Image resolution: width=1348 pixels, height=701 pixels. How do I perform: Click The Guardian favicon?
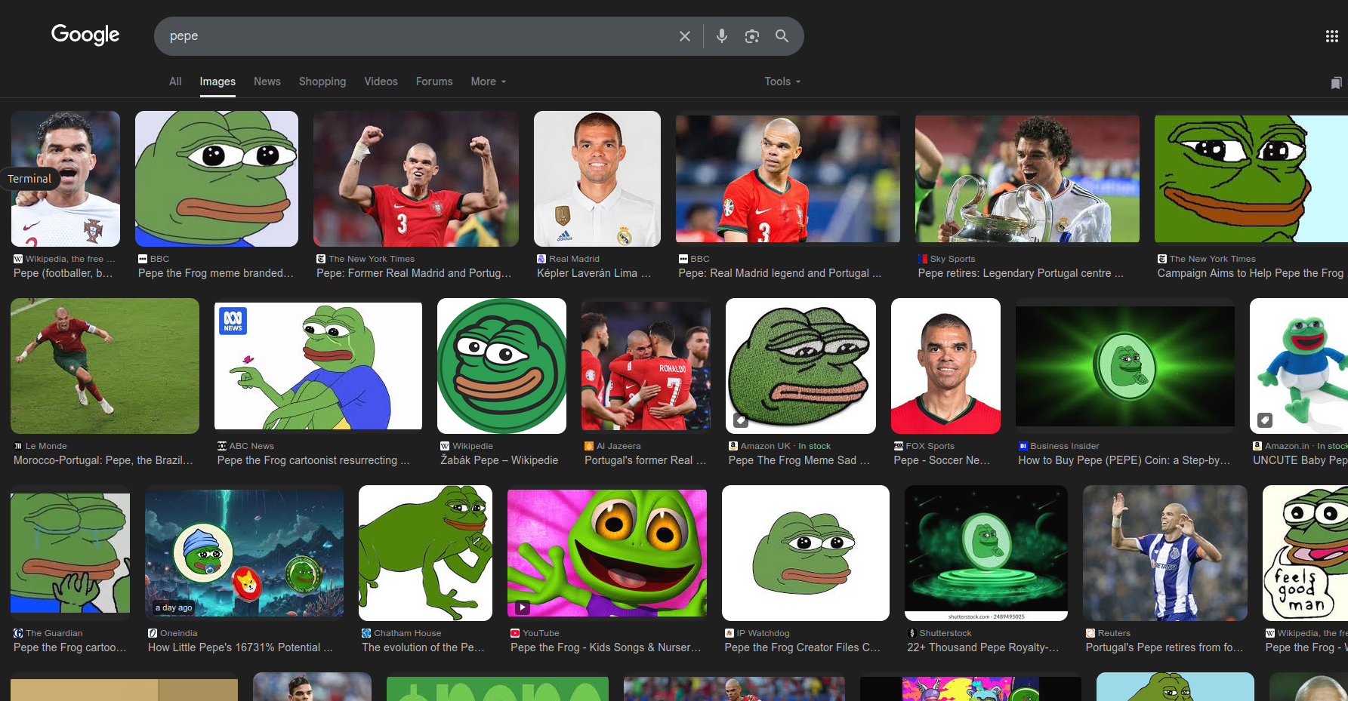pos(18,633)
